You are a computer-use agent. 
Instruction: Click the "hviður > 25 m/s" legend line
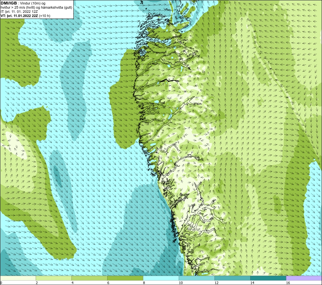(36, 7)
